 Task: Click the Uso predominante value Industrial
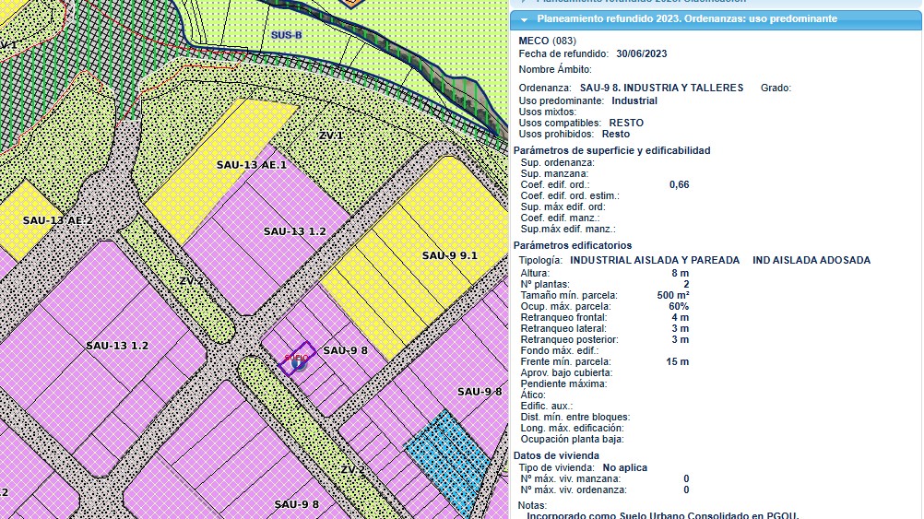tap(634, 100)
